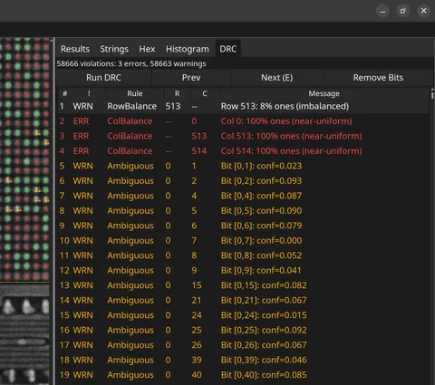This screenshot has height=385, width=435.
Task: Sort by the Message column header
Action: [x=324, y=93]
